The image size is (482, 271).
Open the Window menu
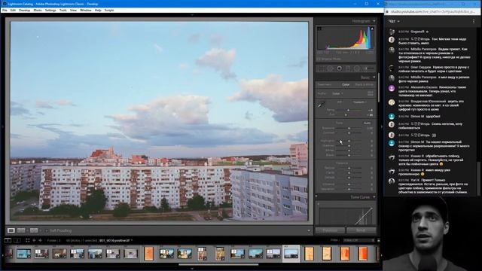tap(85, 10)
